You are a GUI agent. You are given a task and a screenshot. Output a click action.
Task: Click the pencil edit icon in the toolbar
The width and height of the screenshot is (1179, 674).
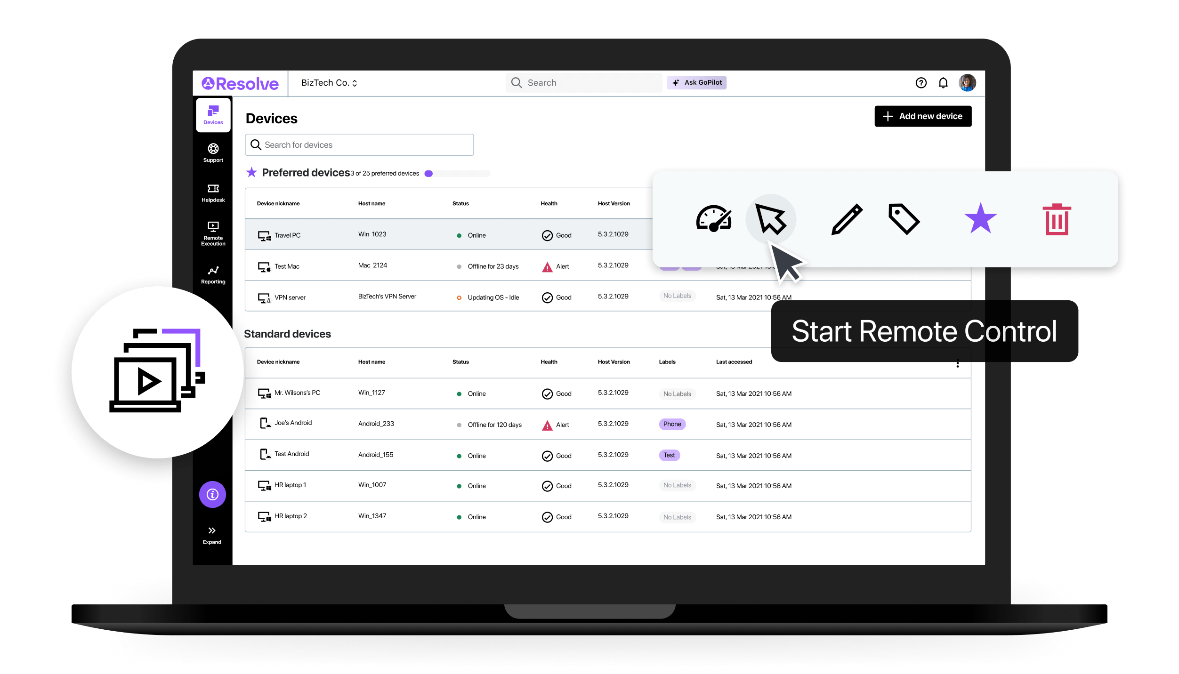[847, 219]
